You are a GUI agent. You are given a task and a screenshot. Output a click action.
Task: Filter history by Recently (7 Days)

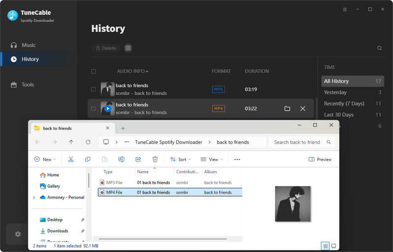[x=352, y=103]
